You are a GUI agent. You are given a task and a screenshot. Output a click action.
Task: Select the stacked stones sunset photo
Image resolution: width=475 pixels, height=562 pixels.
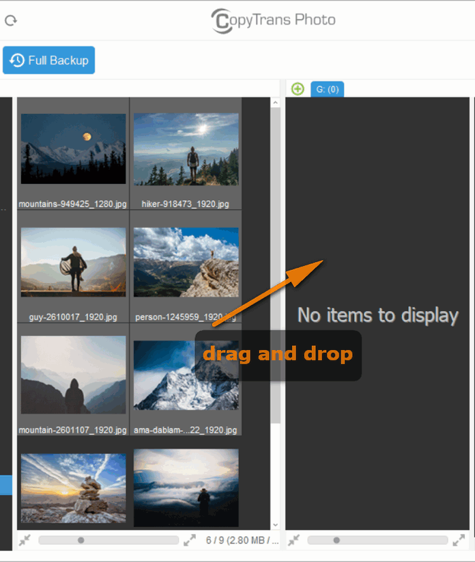[x=73, y=488]
